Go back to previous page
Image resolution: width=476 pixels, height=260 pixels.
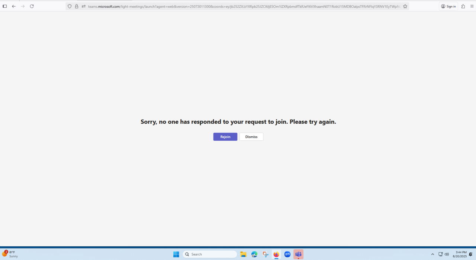coord(14,6)
